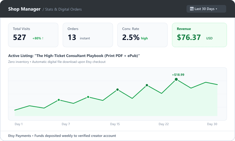Click the Etsy Payments footer text
The height and width of the screenshot is (141, 235).
pyautogui.click(x=62, y=136)
